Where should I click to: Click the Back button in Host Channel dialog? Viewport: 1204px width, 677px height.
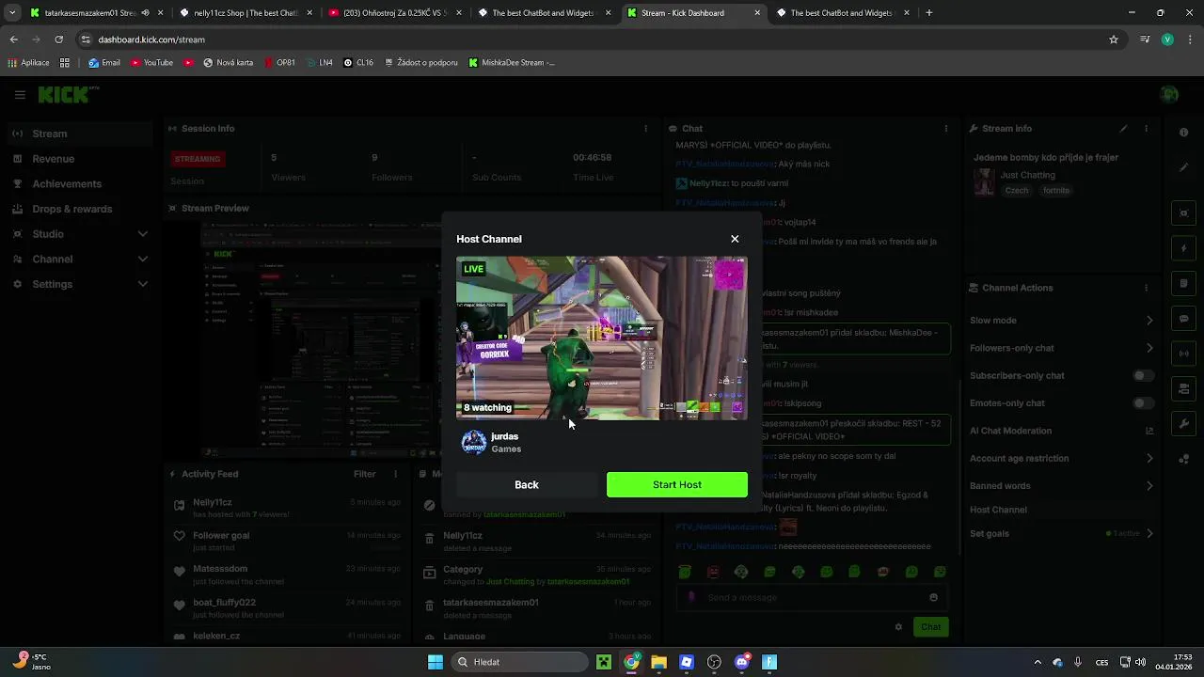click(527, 484)
